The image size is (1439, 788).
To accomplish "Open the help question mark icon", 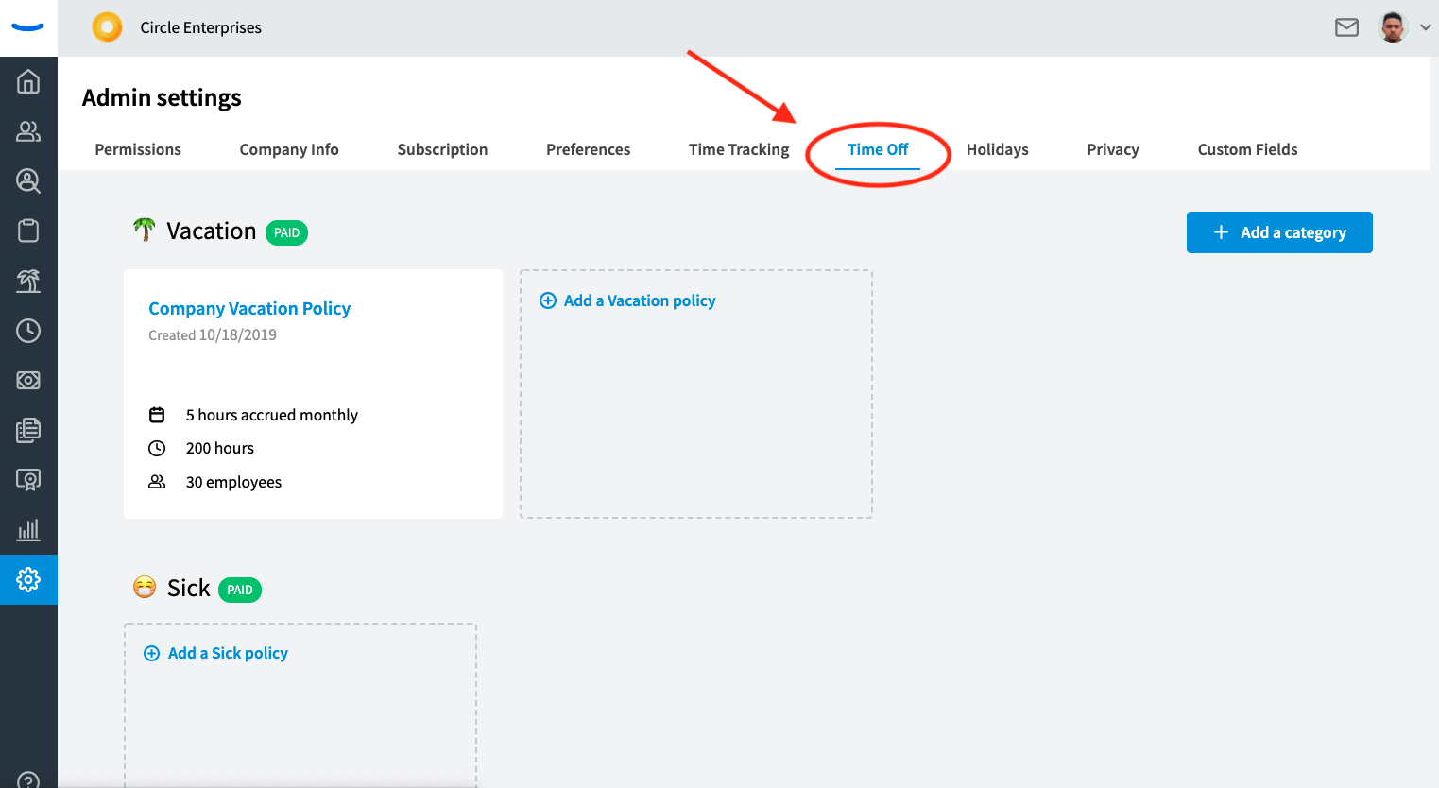I will point(28,780).
